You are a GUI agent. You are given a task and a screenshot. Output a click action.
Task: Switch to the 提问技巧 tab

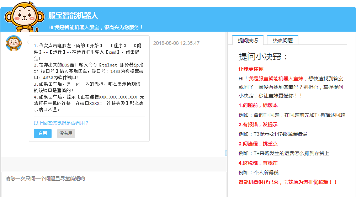click(x=248, y=41)
